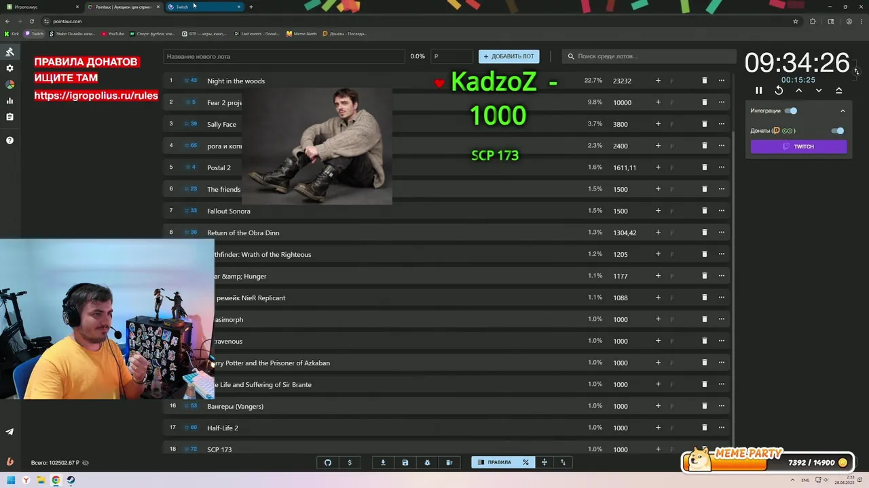Click the search lots field
The height and width of the screenshot is (488, 869).
649,56
